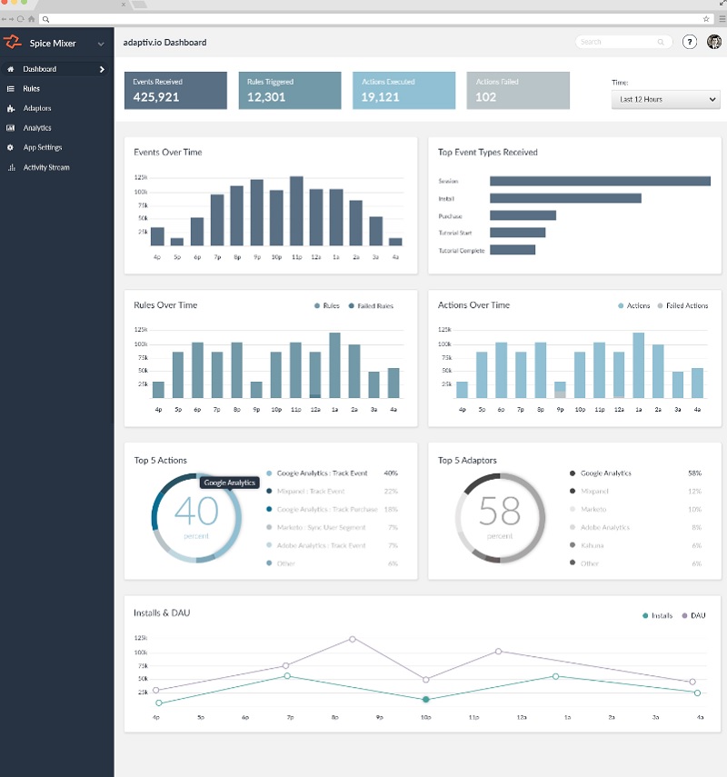Open the user profile avatar
Viewport: 727px width, 777px height.
[x=714, y=42]
